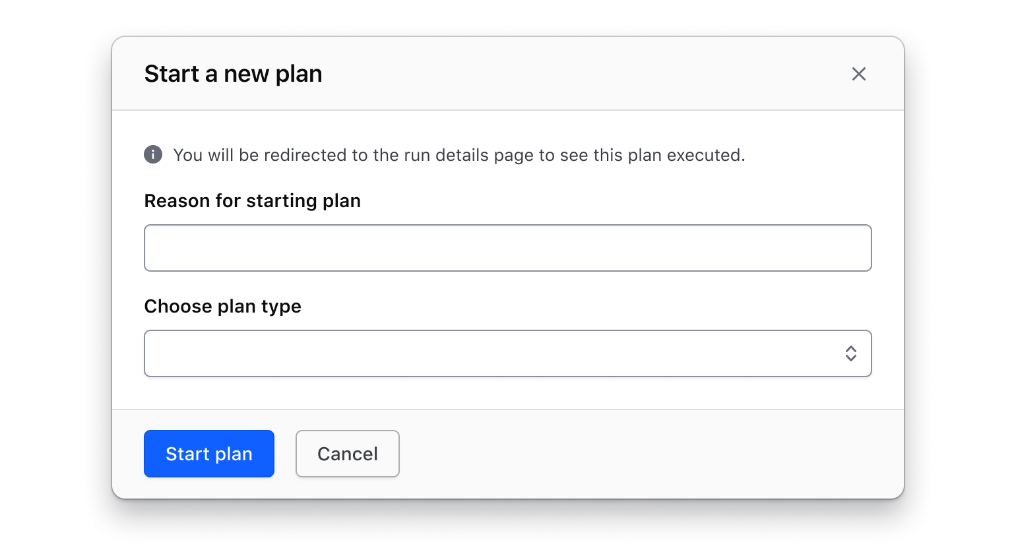1016x546 pixels.
Task: Click the 'Reason for starting plan' label
Action: (252, 200)
